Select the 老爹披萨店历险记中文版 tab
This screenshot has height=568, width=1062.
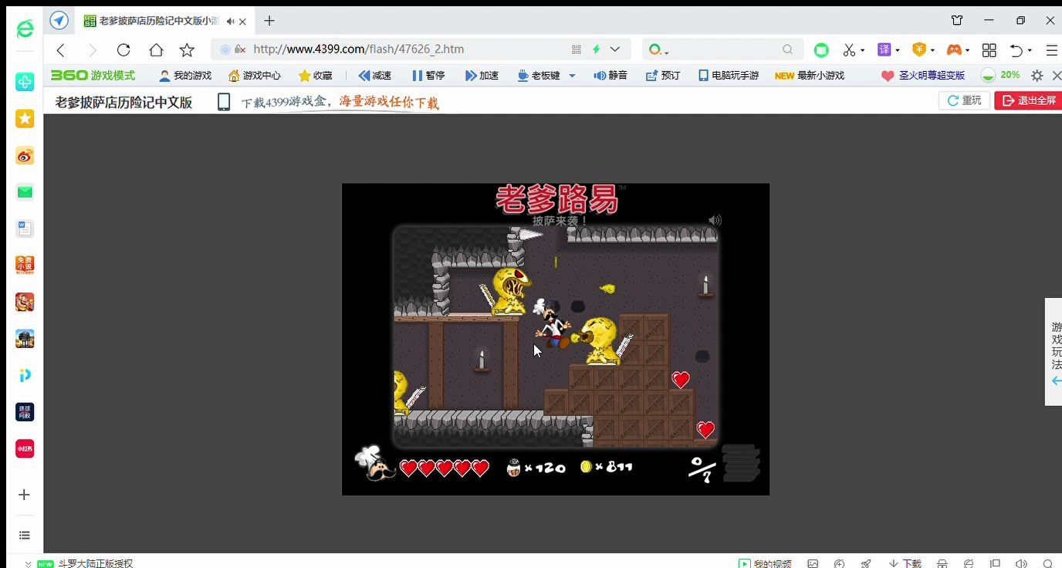click(159, 22)
